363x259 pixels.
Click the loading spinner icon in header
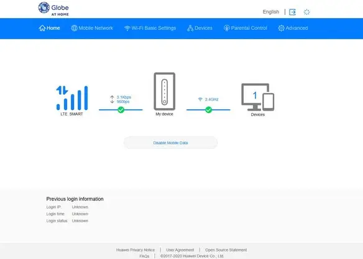[x=306, y=12]
